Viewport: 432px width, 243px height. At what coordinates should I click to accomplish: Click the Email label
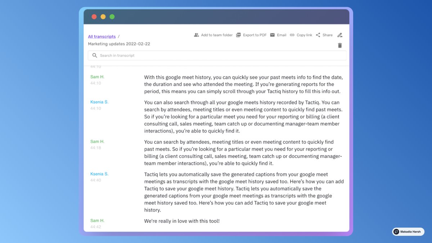coord(282,35)
